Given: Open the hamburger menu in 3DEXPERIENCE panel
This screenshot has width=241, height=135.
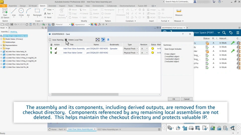Looking at the screenshot, I should click(238, 32).
